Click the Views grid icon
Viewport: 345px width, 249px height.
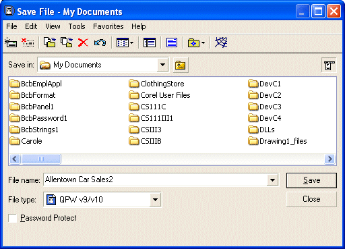(x=123, y=43)
